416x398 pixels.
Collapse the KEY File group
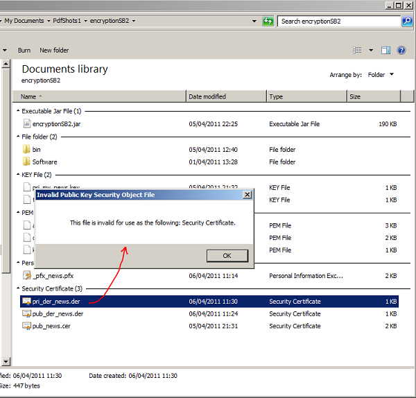click(x=18, y=175)
